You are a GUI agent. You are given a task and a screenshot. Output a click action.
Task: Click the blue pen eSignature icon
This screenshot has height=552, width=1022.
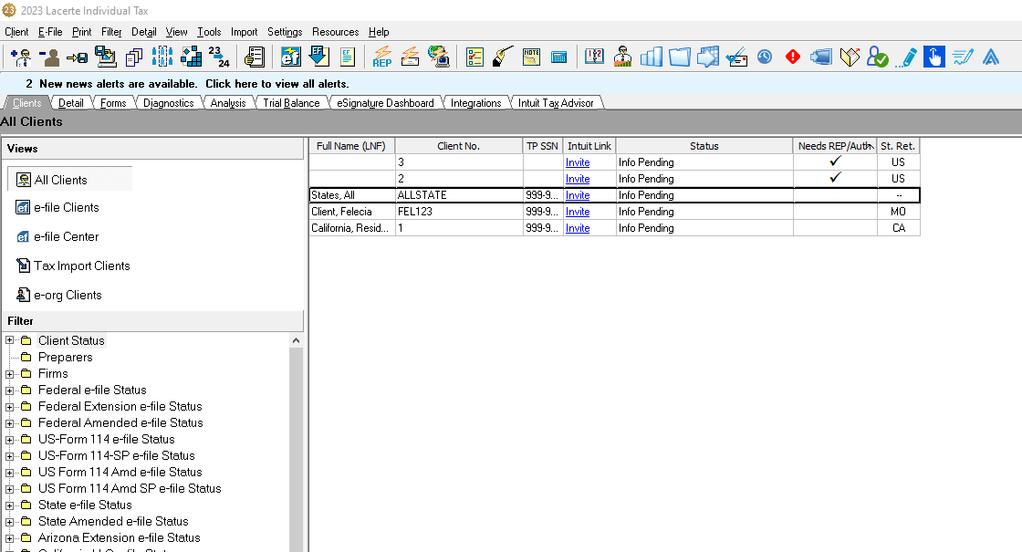pos(907,57)
